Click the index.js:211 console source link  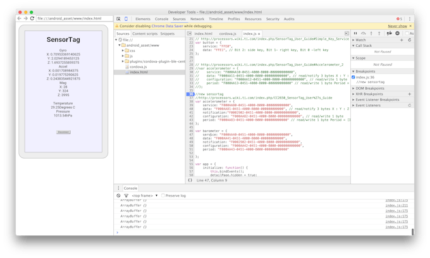(x=396, y=206)
